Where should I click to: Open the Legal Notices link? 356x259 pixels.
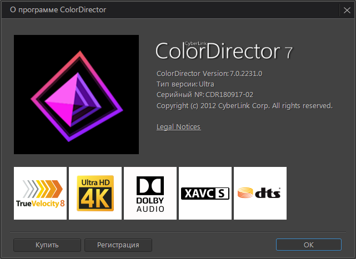coord(178,127)
